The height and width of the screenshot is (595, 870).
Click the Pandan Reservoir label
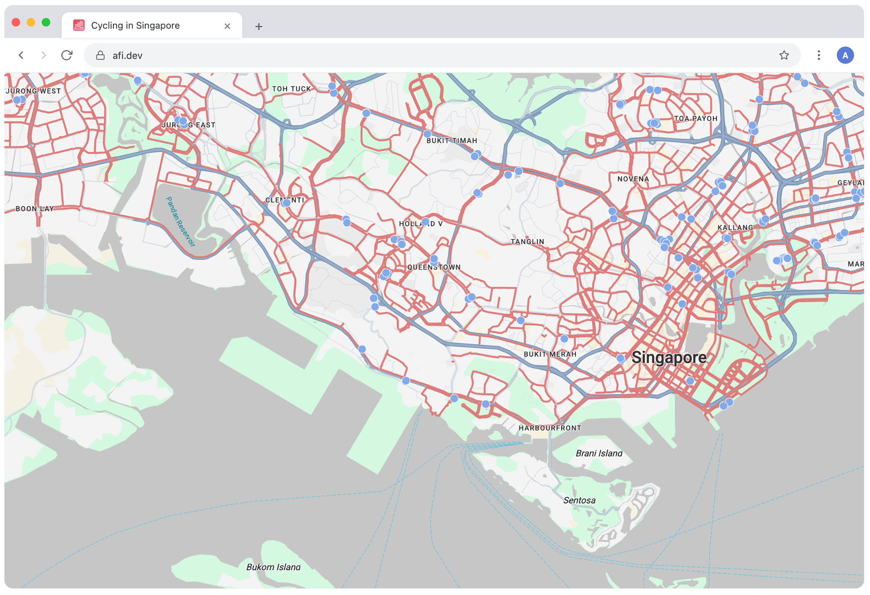click(x=181, y=222)
